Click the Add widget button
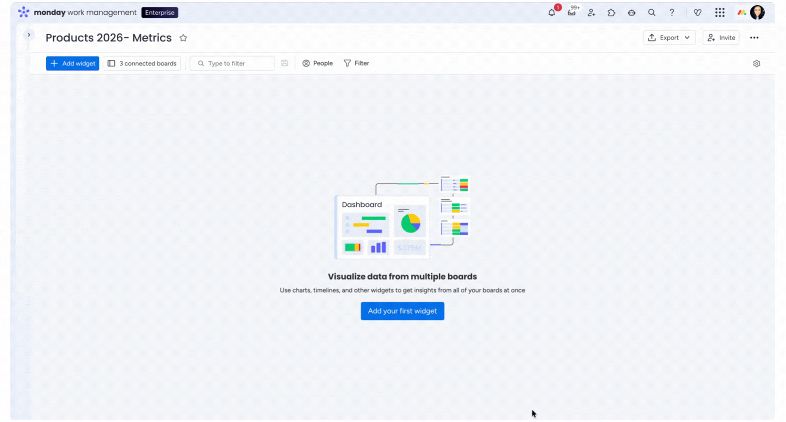Viewport: 786px width, 422px height. pos(73,64)
